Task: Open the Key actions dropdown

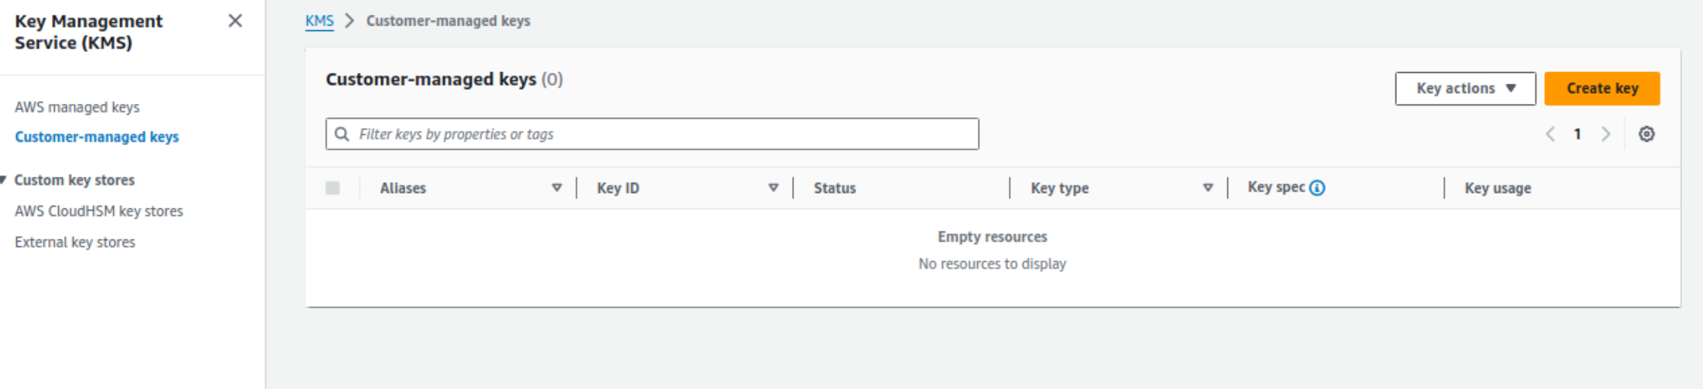Action: coord(1465,88)
